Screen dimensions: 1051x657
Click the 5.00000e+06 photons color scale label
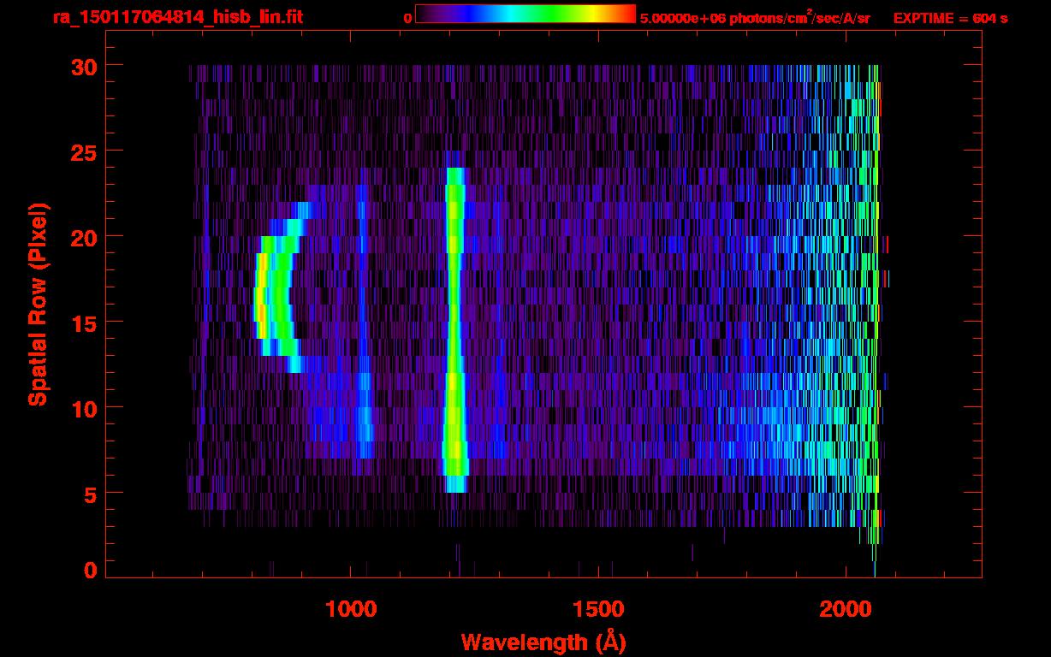pos(755,18)
